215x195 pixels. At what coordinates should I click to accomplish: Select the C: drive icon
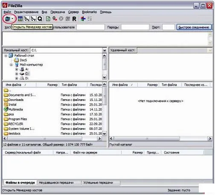(22, 74)
